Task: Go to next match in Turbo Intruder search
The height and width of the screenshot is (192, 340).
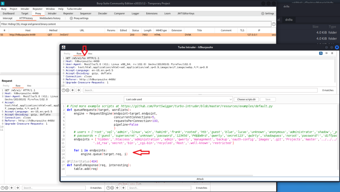Action: click(x=78, y=90)
